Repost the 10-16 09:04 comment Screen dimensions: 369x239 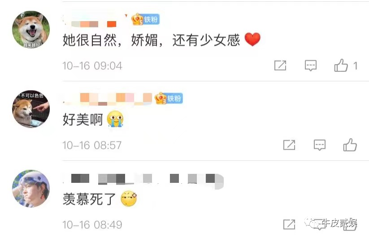(280, 65)
